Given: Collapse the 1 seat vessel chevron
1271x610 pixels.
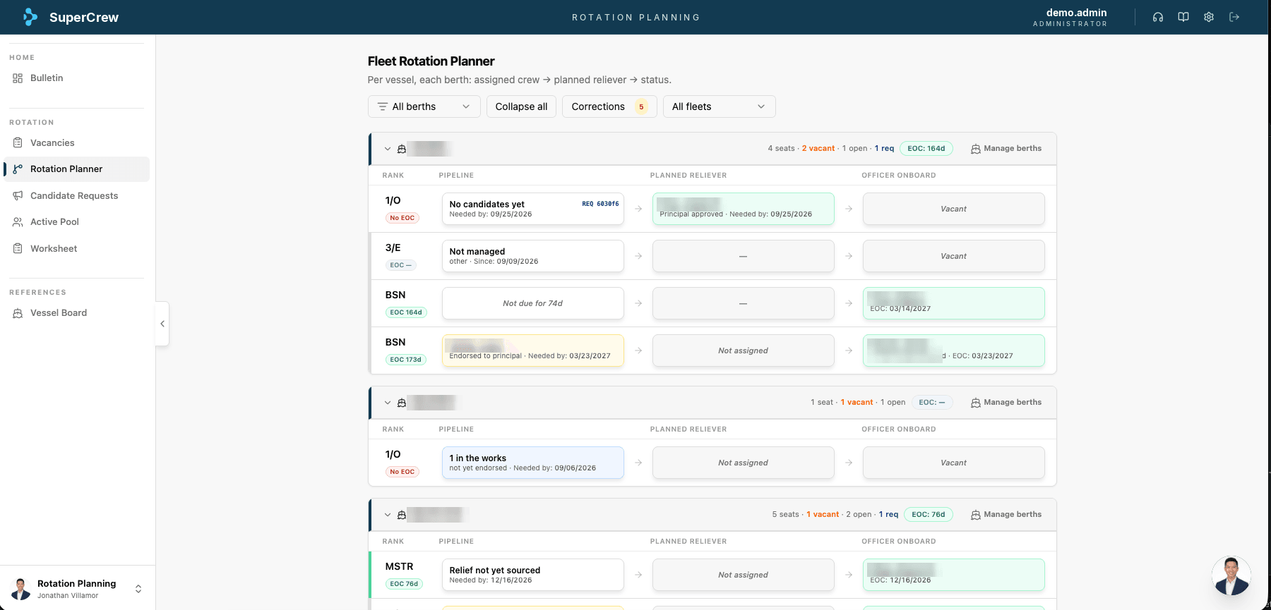Looking at the screenshot, I should [x=388, y=403].
